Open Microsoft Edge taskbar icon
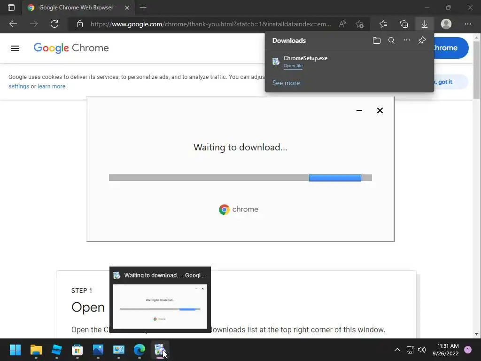Image resolution: width=481 pixels, height=361 pixels. pos(140,350)
